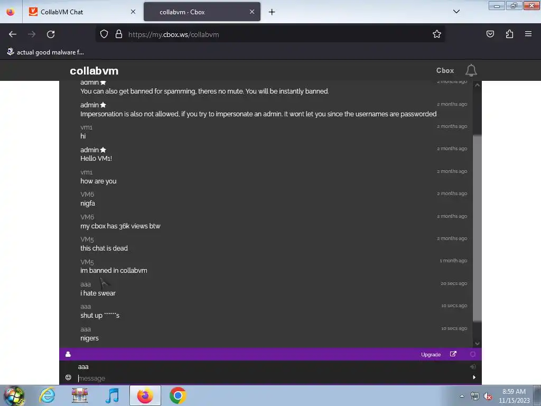The height and width of the screenshot is (406, 541).
Task: Open the Windows Start orb
Action: click(14, 395)
